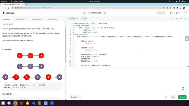Open Ubuntu Activities overview
189x106 pixels.
click(x=4, y=1)
